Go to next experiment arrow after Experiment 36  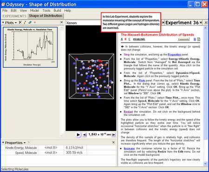click(201, 23)
